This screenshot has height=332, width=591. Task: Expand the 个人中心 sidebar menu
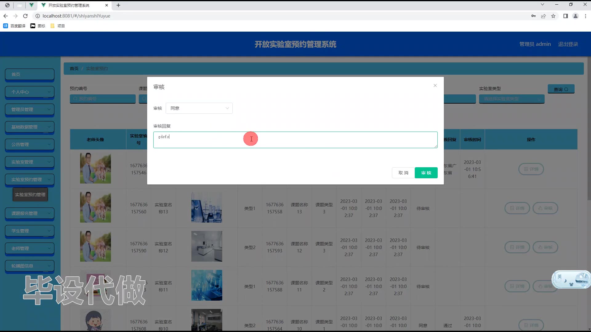coord(30,92)
